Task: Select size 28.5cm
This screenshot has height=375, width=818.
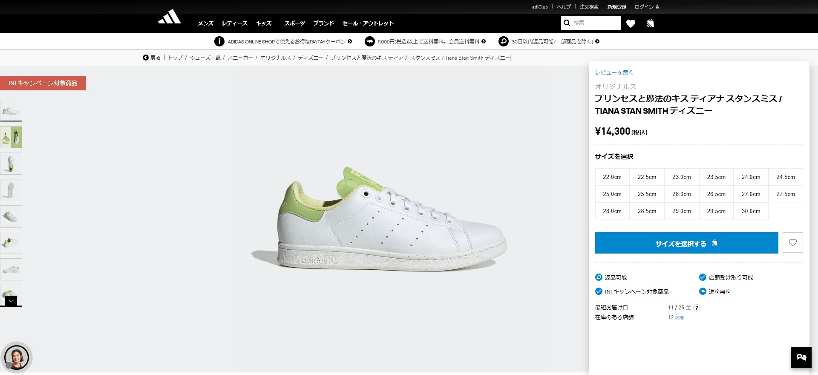Action: click(x=647, y=211)
